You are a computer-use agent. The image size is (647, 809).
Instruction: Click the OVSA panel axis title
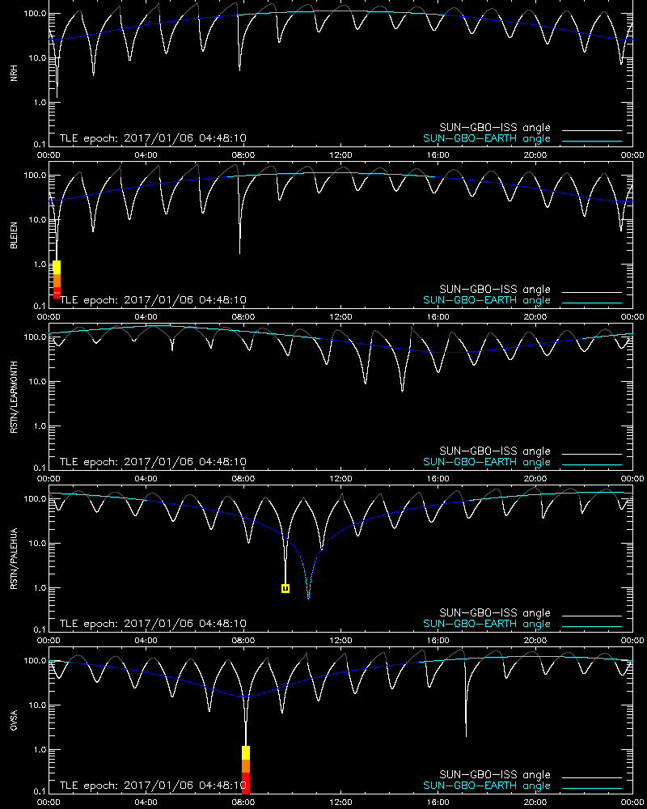coord(14,720)
